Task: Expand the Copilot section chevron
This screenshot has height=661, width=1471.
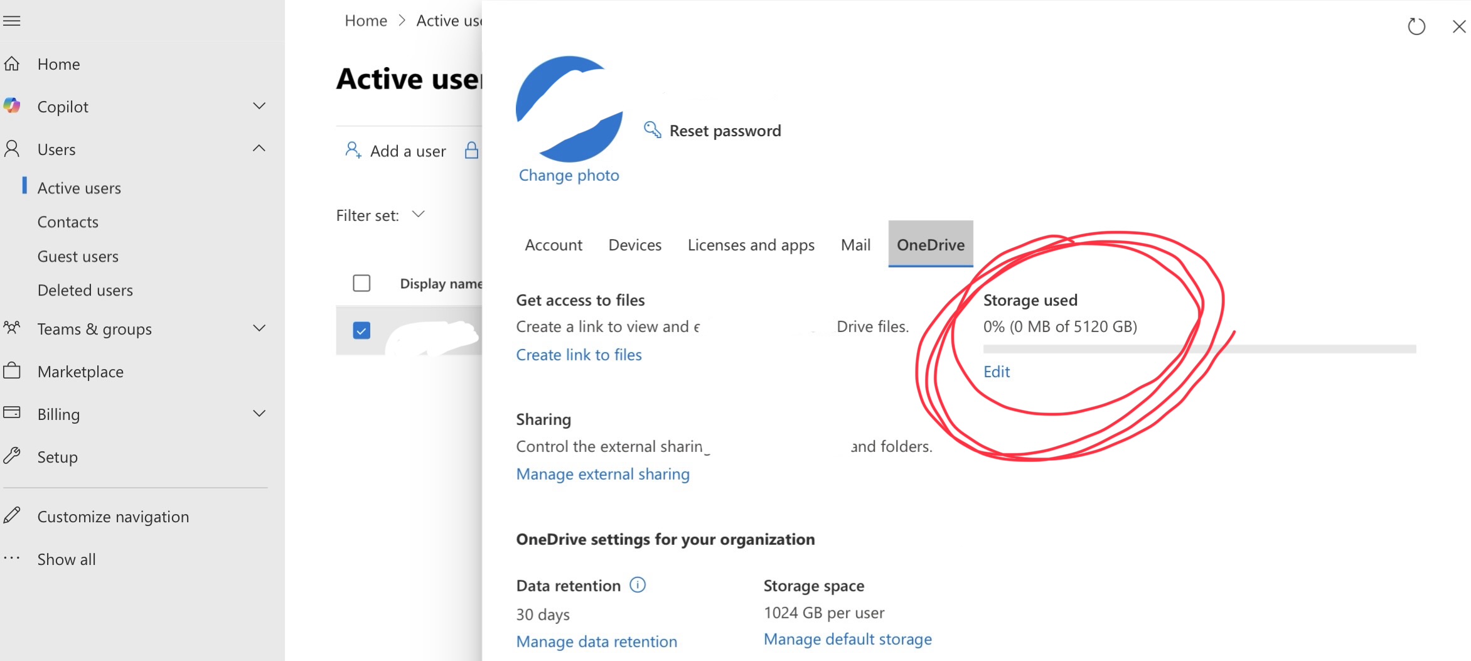Action: pyautogui.click(x=259, y=105)
